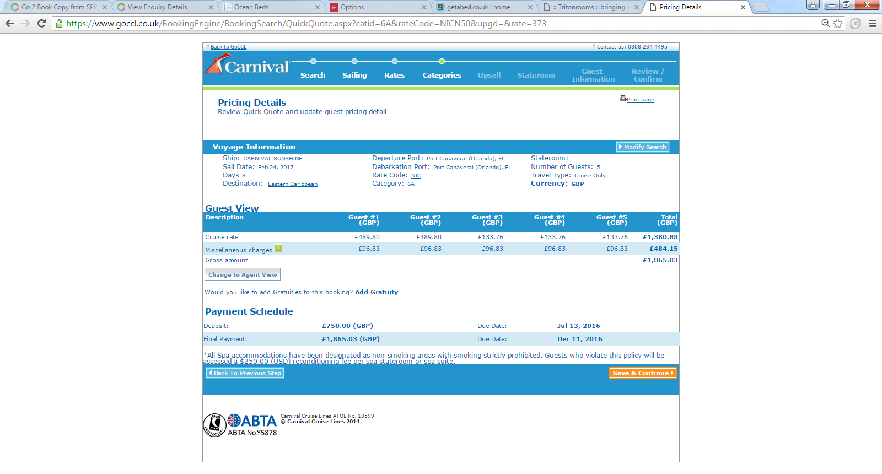Click the Contact us phone number text
Image resolution: width=882 pixels, height=474 pixels.
[x=632, y=47]
